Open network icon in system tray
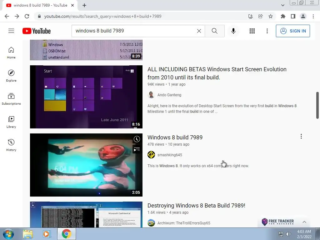 (x=281, y=234)
